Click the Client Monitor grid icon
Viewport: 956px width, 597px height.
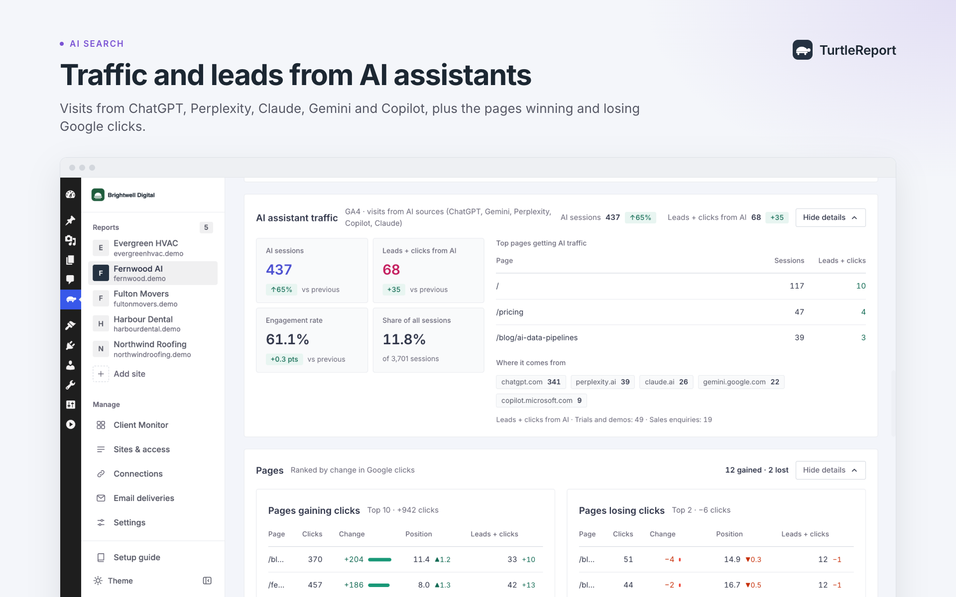pyautogui.click(x=101, y=425)
